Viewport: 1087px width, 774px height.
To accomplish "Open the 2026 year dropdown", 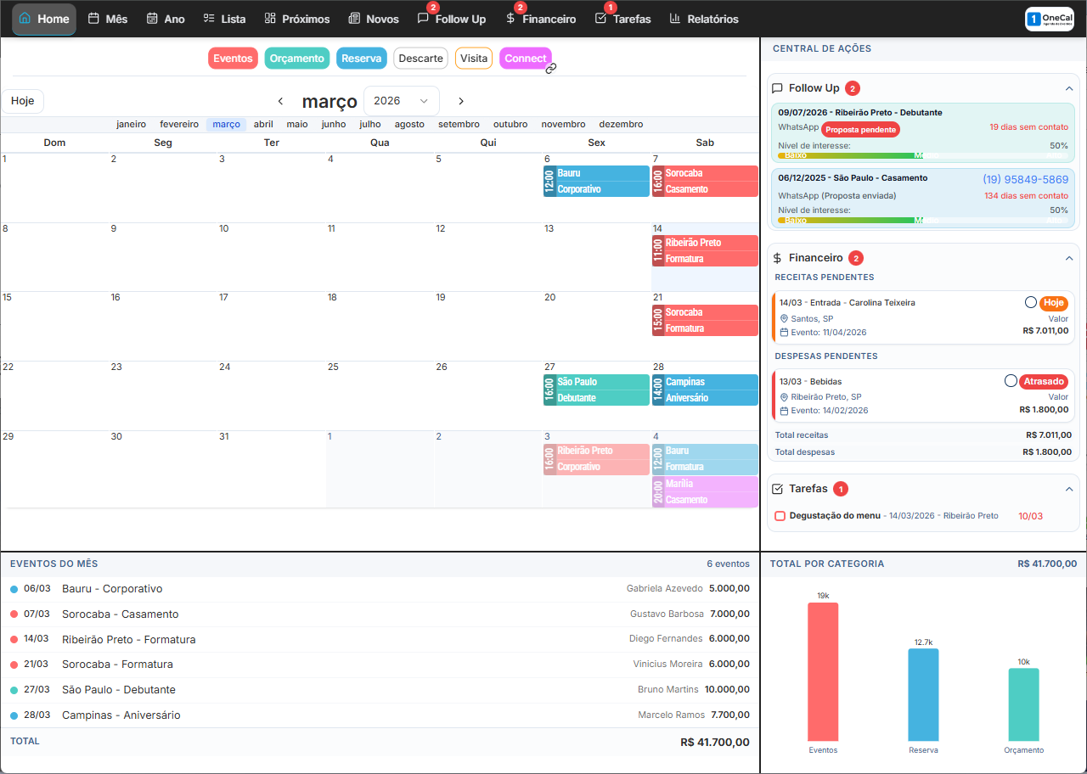I will [x=402, y=101].
